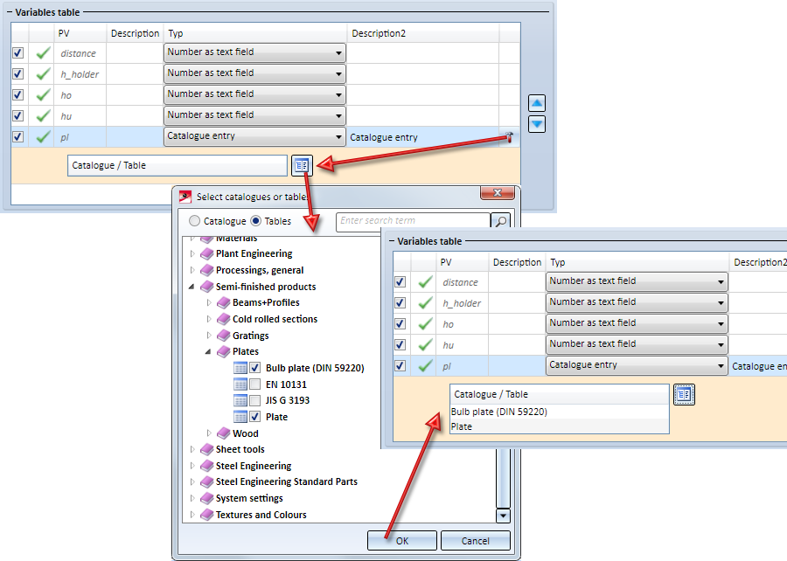Image resolution: width=787 pixels, height=561 pixels.
Task: Open Typ dropdown for ho in lower table
Action: coord(637,323)
